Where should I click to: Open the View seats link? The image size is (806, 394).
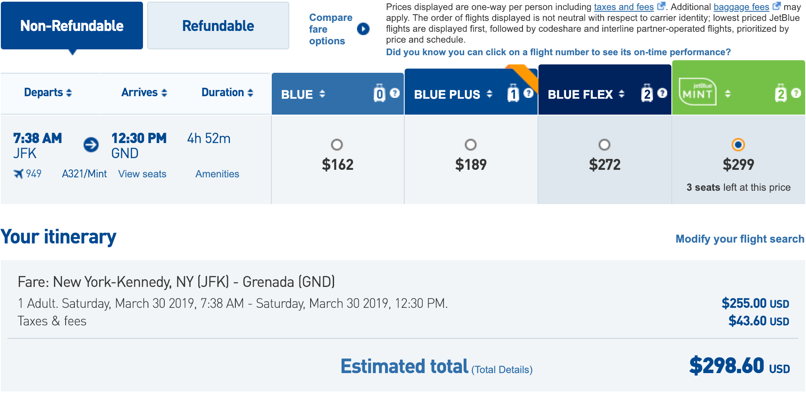142,174
